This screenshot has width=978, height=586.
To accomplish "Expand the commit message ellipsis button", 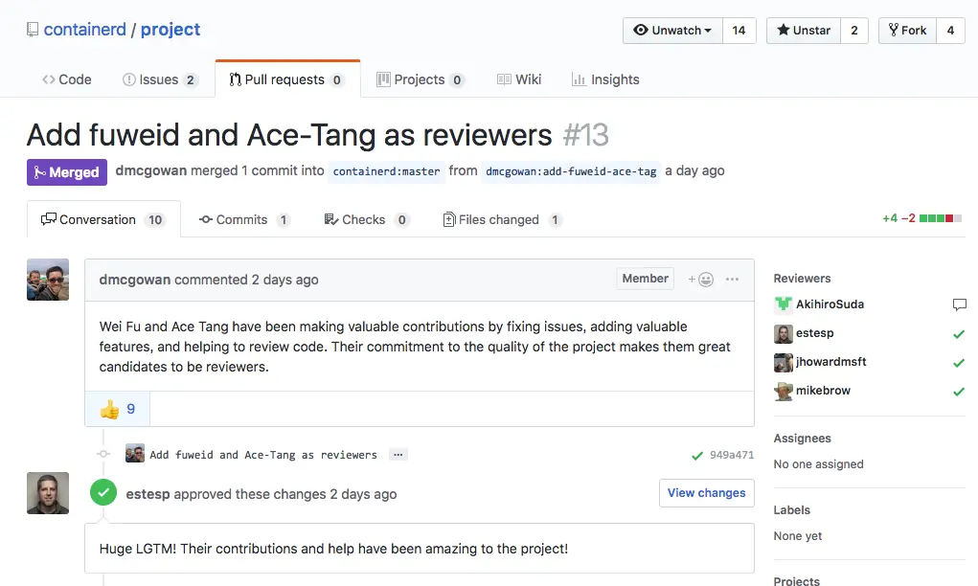I will pos(398,455).
